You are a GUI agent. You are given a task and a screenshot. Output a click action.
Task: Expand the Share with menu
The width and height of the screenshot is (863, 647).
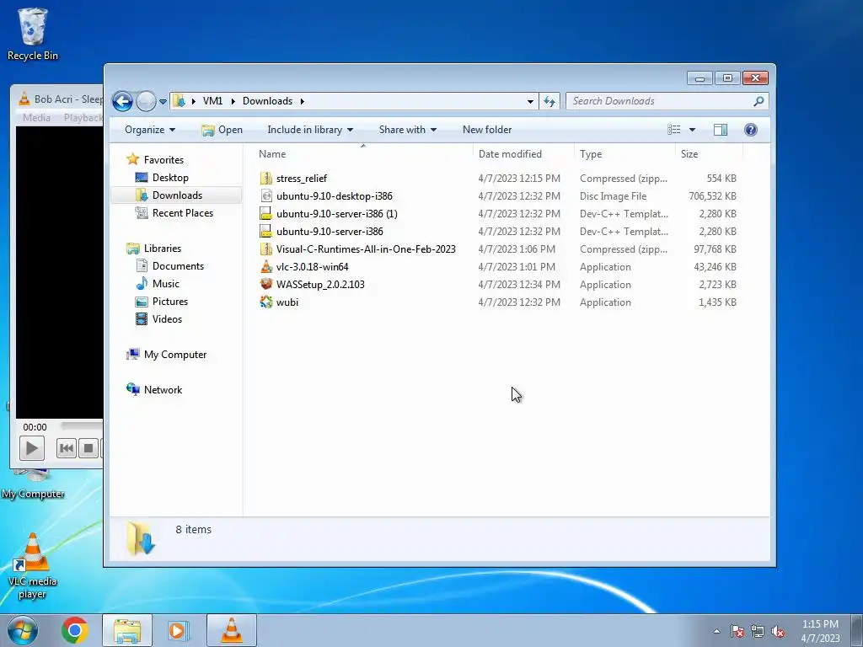click(407, 130)
